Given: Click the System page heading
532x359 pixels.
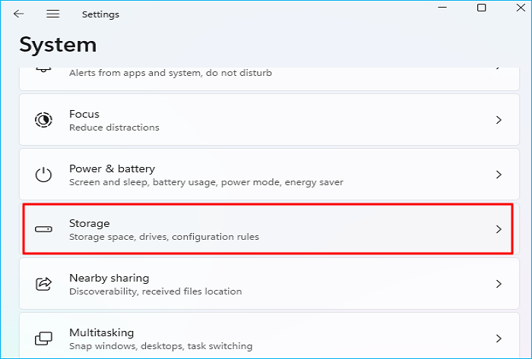Looking at the screenshot, I should point(58,44).
